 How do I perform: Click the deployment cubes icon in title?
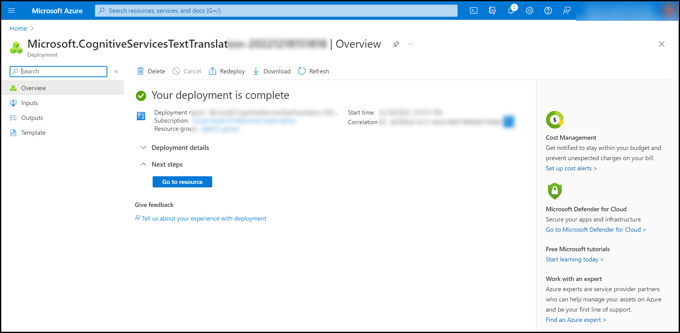click(x=16, y=48)
